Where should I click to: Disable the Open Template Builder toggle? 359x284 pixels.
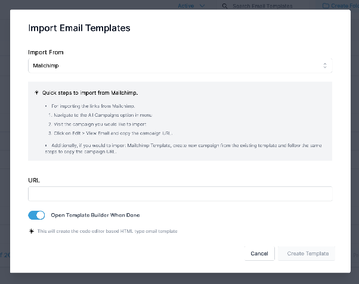click(x=36, y=215)
